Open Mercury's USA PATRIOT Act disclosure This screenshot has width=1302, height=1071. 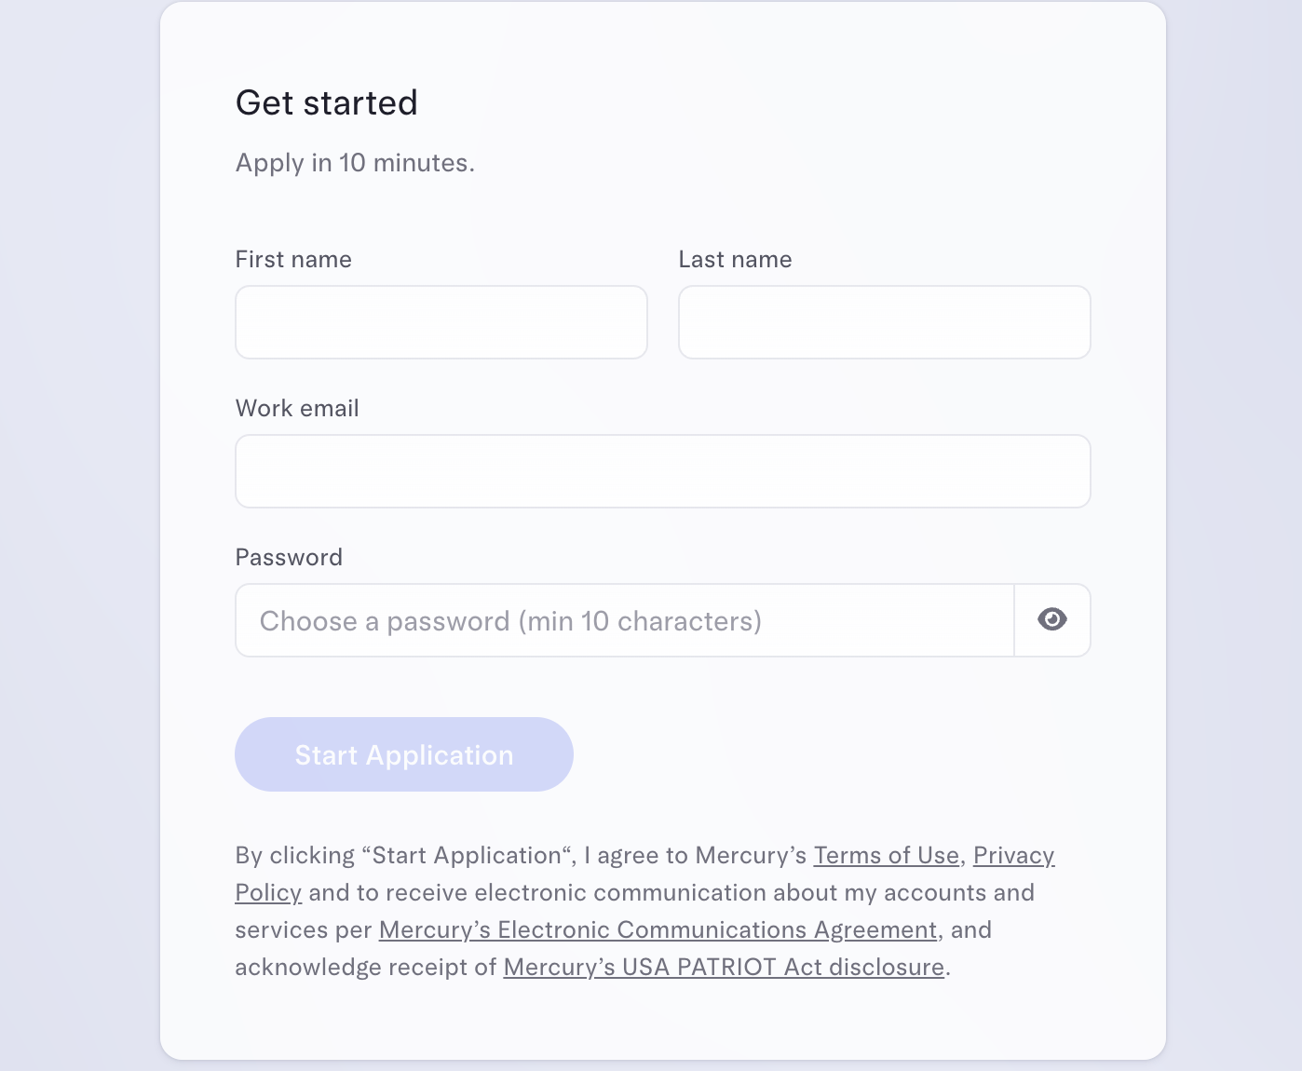725,967
